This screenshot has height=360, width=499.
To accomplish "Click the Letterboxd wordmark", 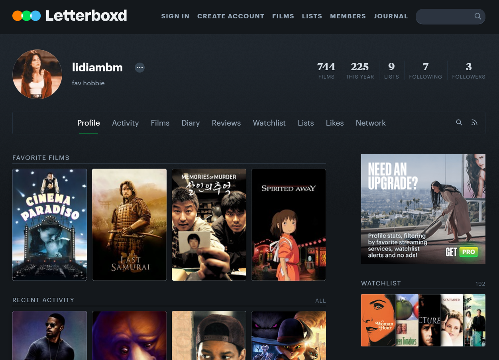I will (86, 16).
